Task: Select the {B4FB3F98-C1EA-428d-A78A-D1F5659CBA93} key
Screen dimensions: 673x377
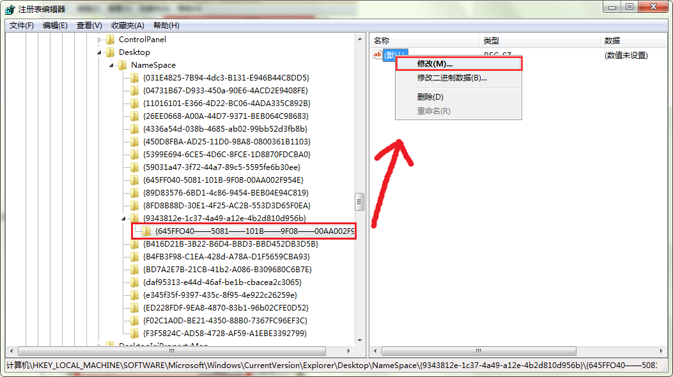Action: 226,257
